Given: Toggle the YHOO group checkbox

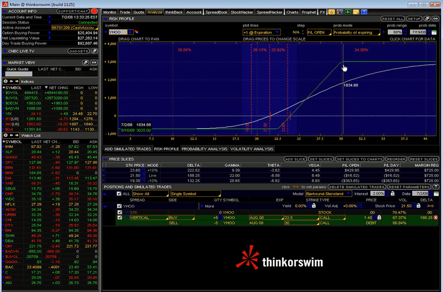Looking at the screenshot, I should (119, 206).
